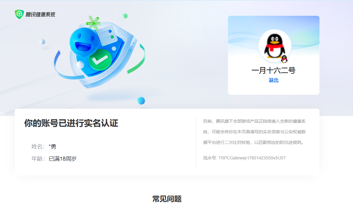Click the 年龄 label
Image resolution: width=353 pixels, height=211 pixels.
[x=38, y=159]
